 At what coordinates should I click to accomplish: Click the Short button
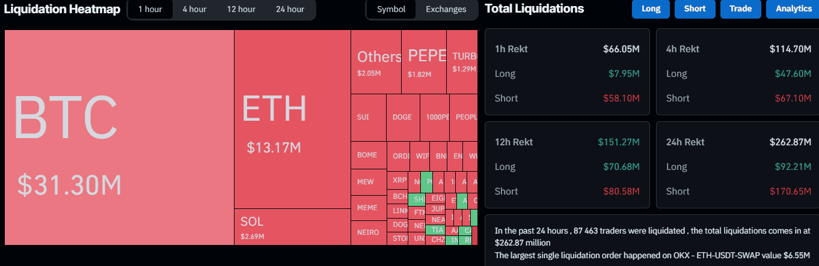click(695, 9)
